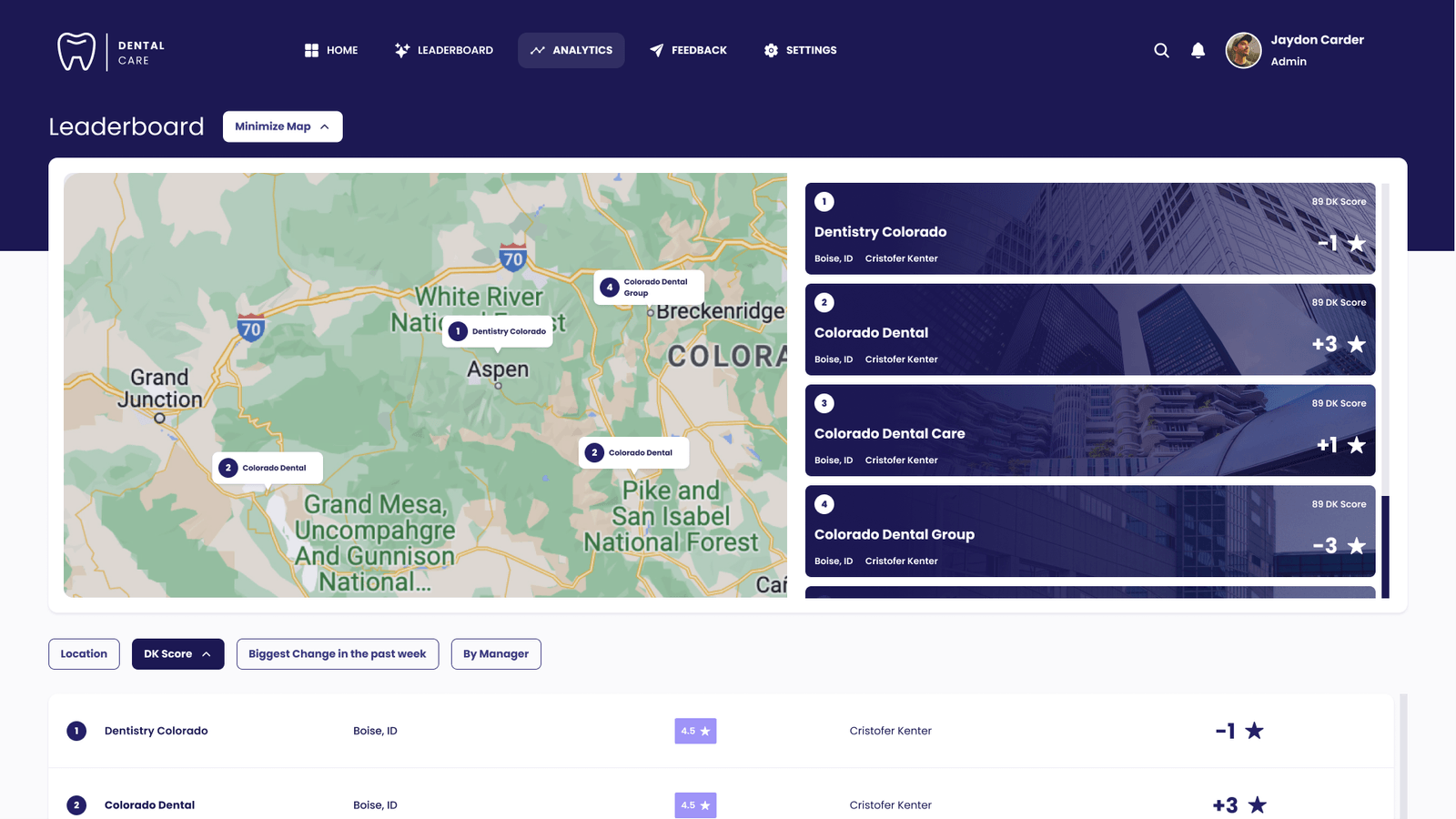Open the Settings navigation link
The width and height of the screenshot is (1456, 819).
[800, 51]
